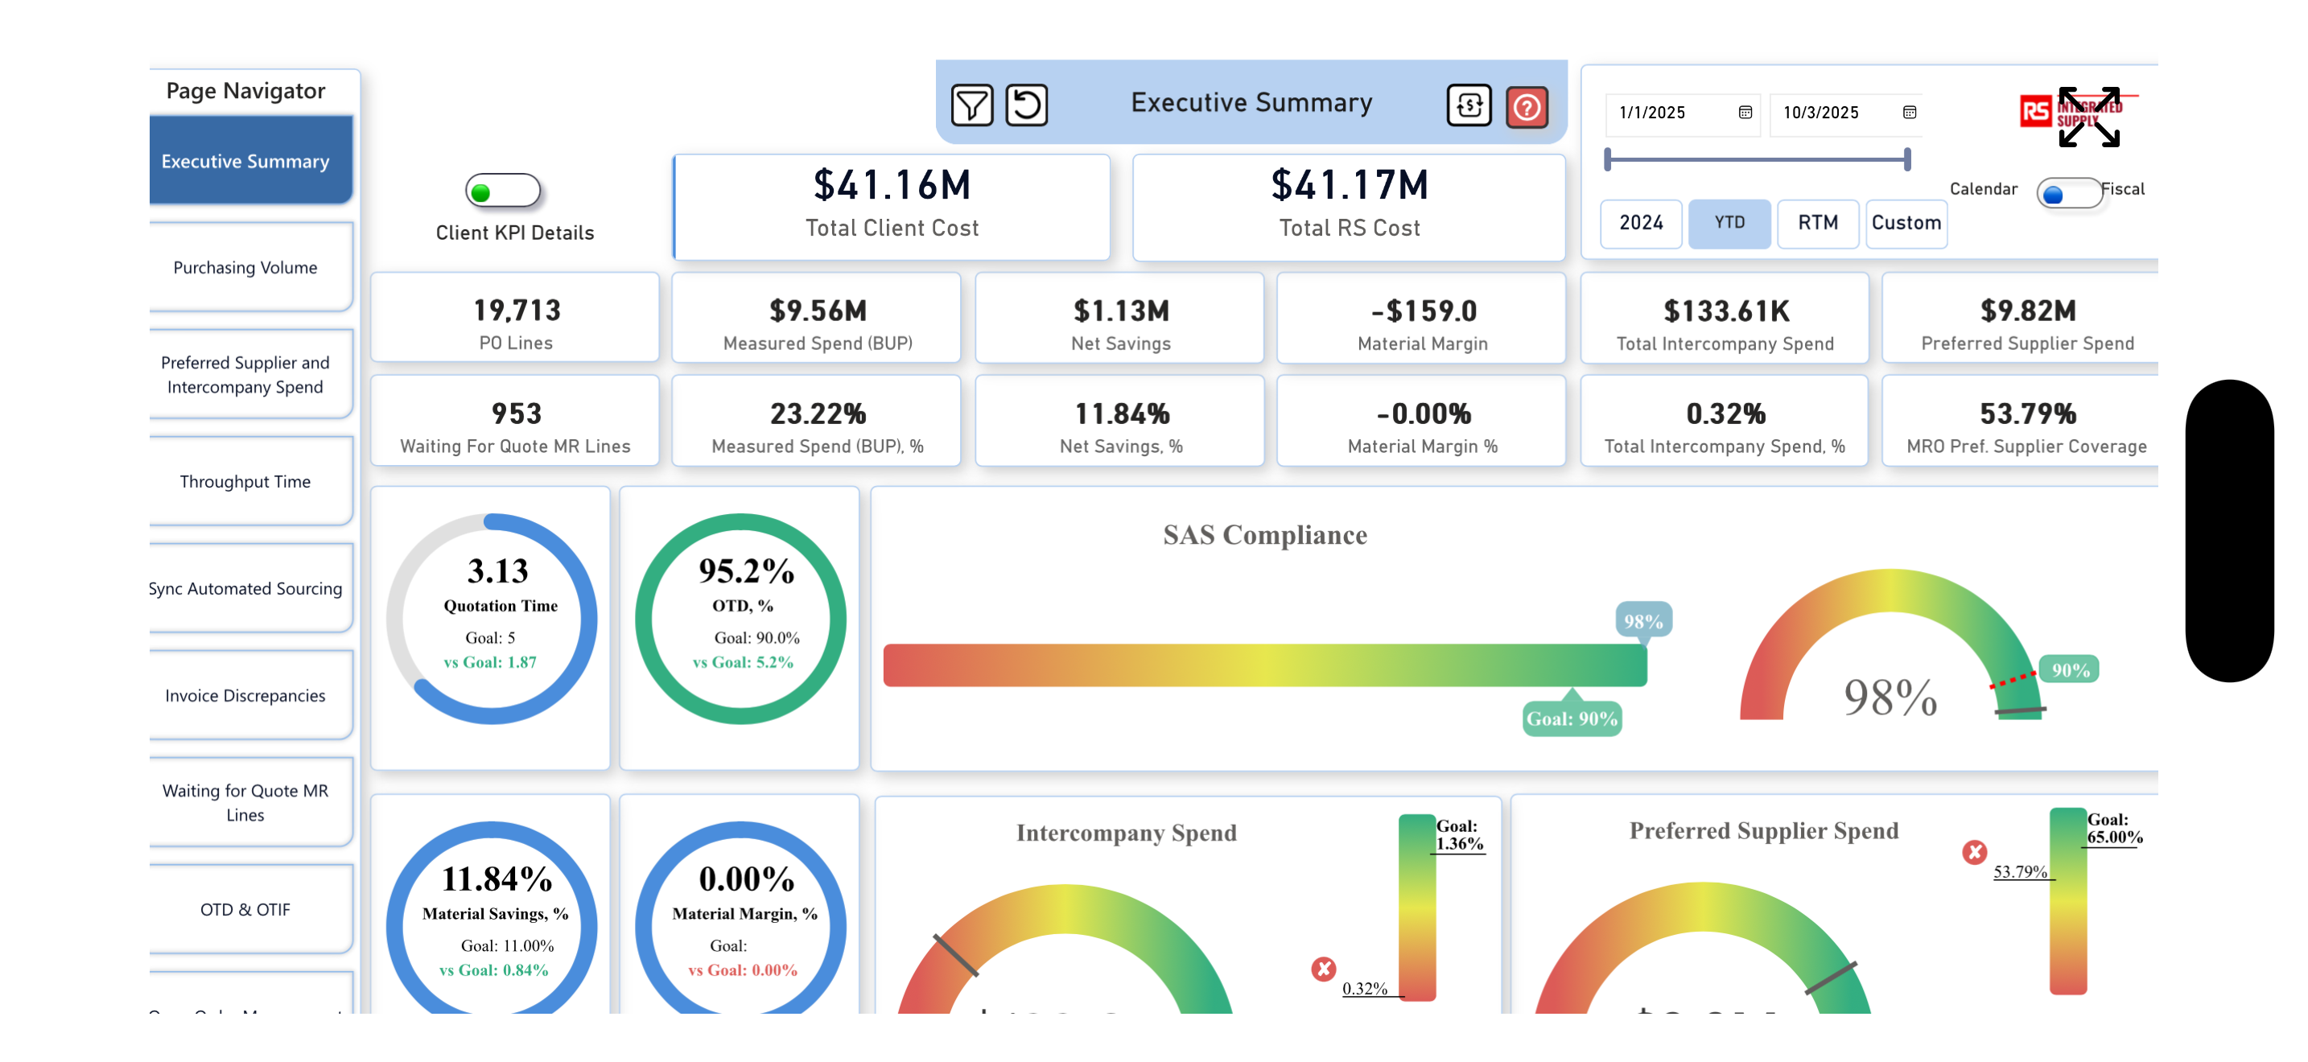This screenshot has width=2308, height=1062.
Task: Choose the Custom date range button
Action: click(x=1906, y=223)
